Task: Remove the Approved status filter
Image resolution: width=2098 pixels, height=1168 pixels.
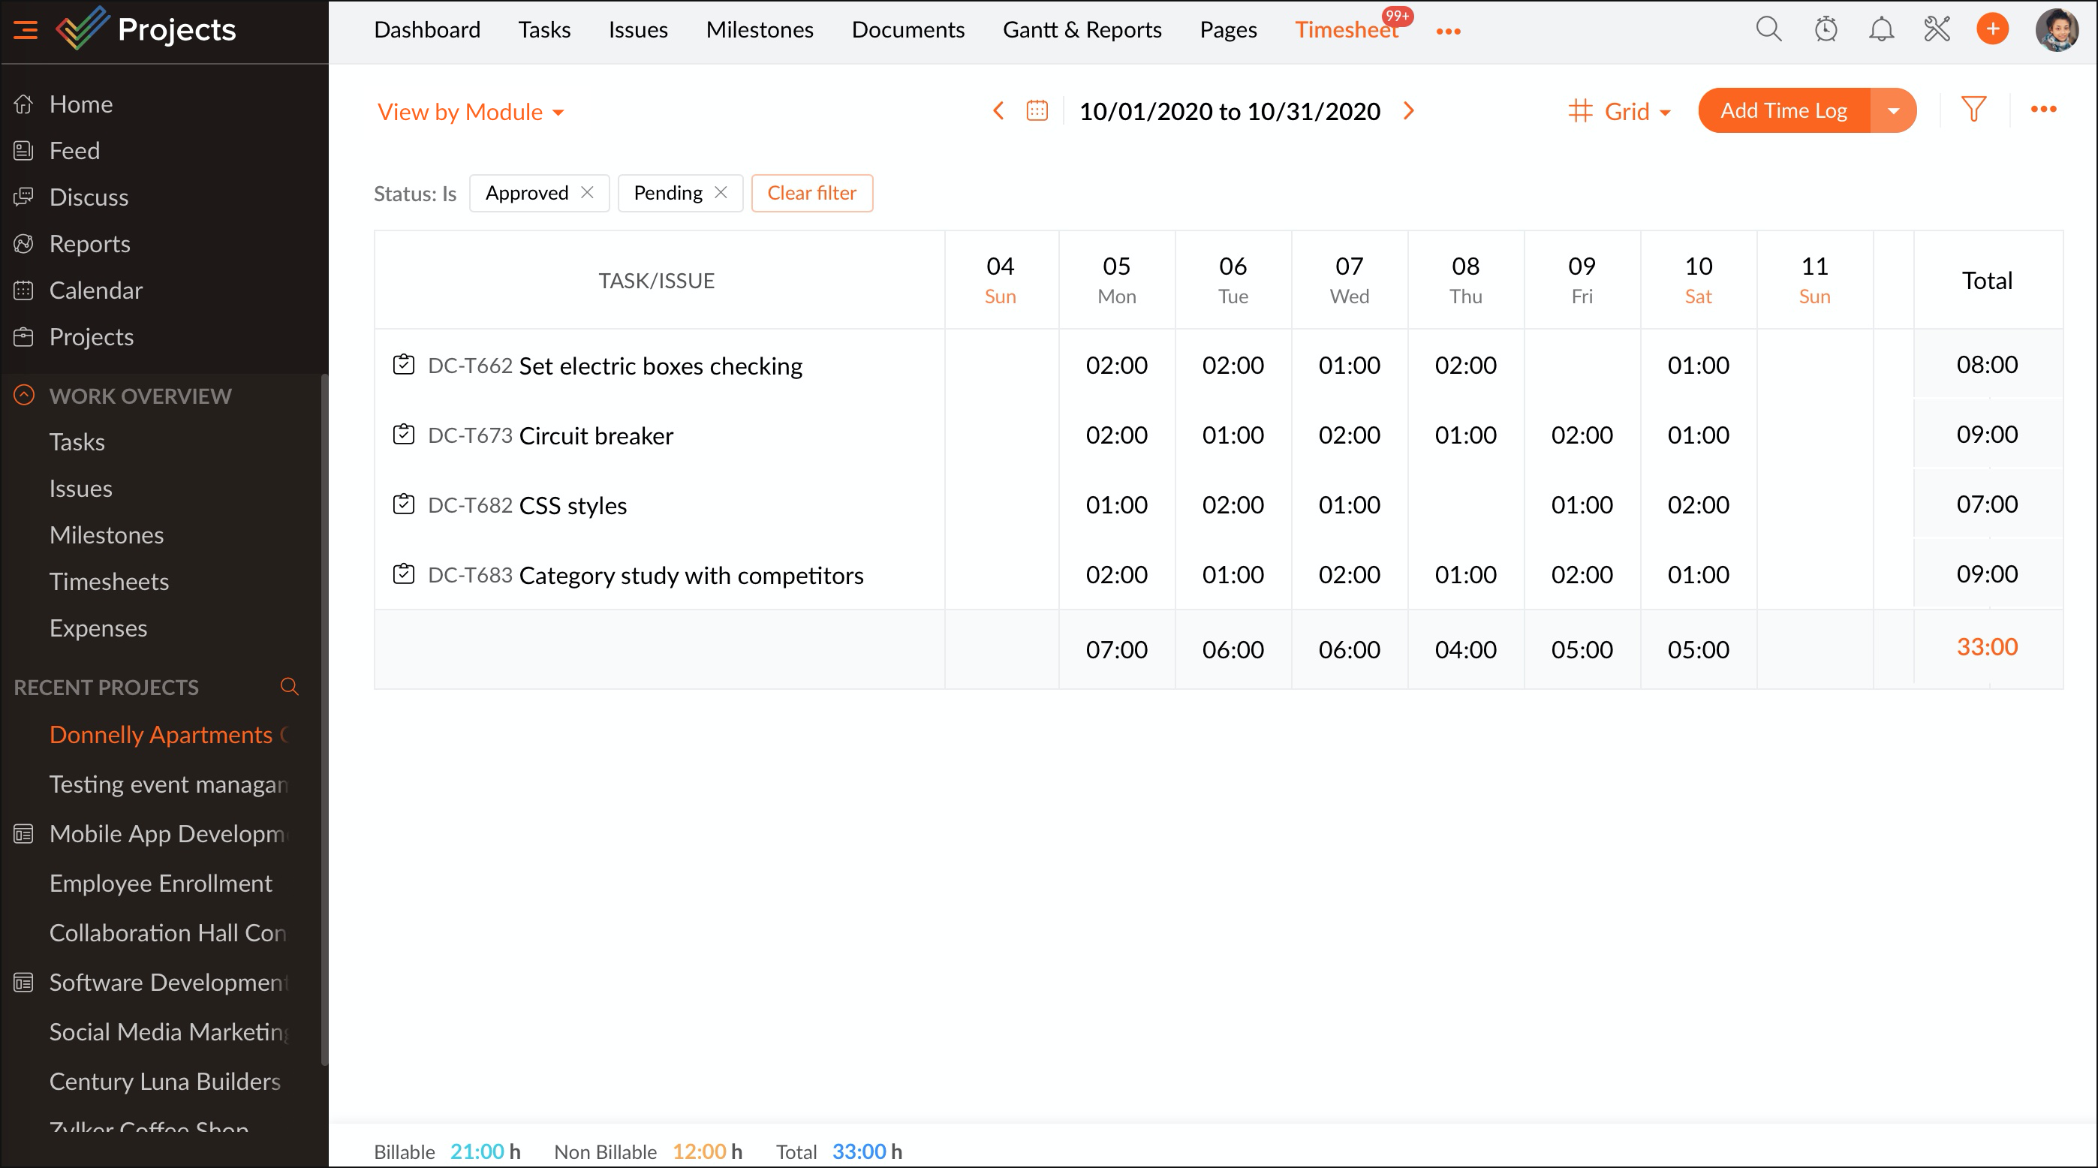Action: (587, 193)
